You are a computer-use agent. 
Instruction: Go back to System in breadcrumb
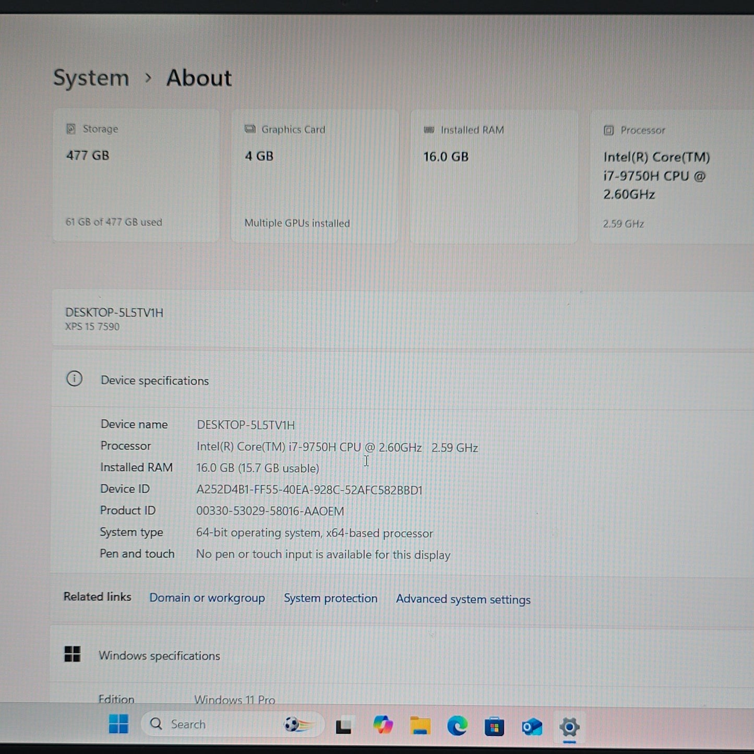91,78
